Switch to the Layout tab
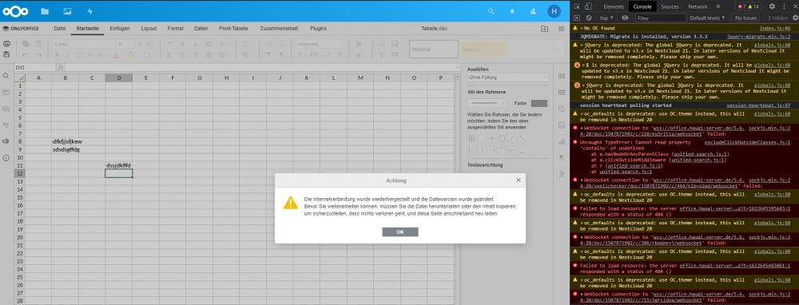 [x=149, y=29]
